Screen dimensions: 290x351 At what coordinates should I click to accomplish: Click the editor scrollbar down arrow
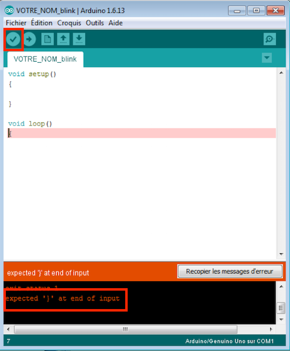(281, 254)
